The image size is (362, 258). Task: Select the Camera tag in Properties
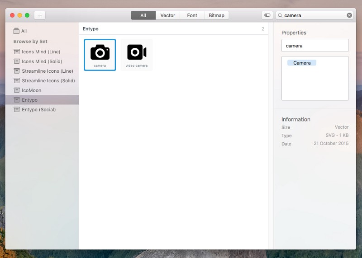(x=302, y=63)
